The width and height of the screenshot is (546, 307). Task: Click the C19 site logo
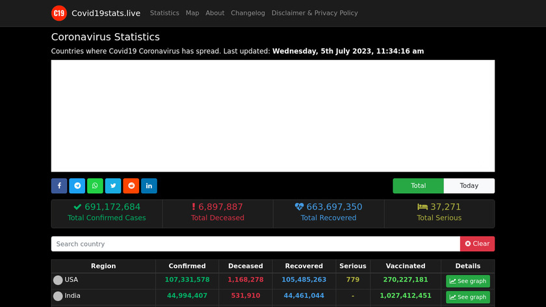(59, 13)
